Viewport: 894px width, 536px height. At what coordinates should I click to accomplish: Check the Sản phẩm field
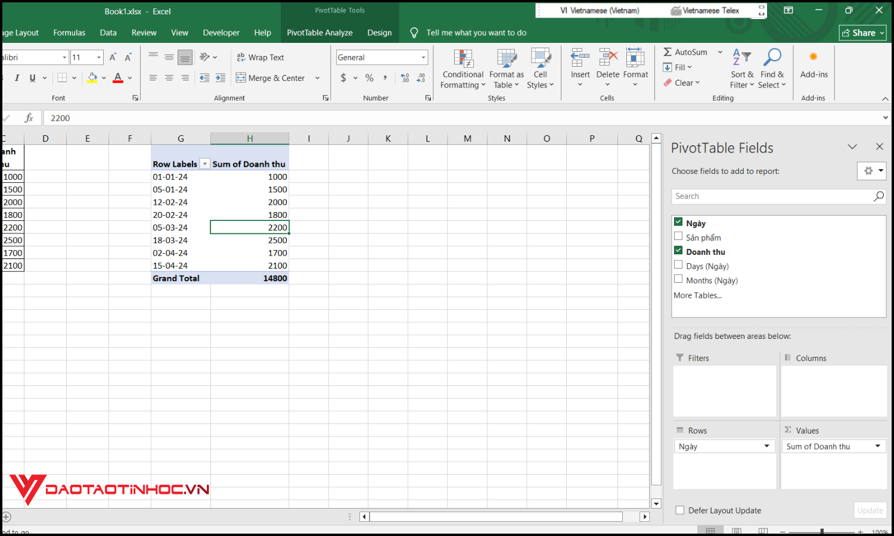point(678,236)
